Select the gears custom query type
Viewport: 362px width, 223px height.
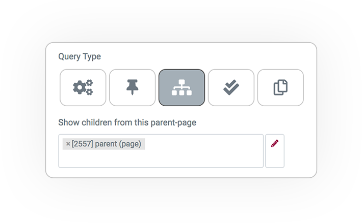(x=83, y=87)
